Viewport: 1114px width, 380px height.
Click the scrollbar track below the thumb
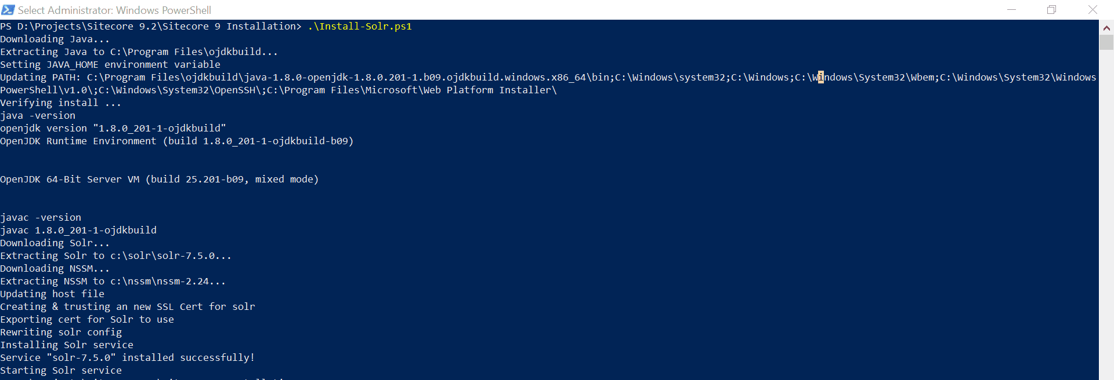1106,214
